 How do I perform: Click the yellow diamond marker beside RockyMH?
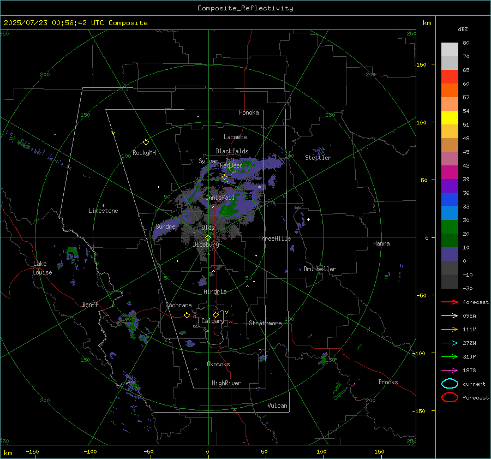146,142
